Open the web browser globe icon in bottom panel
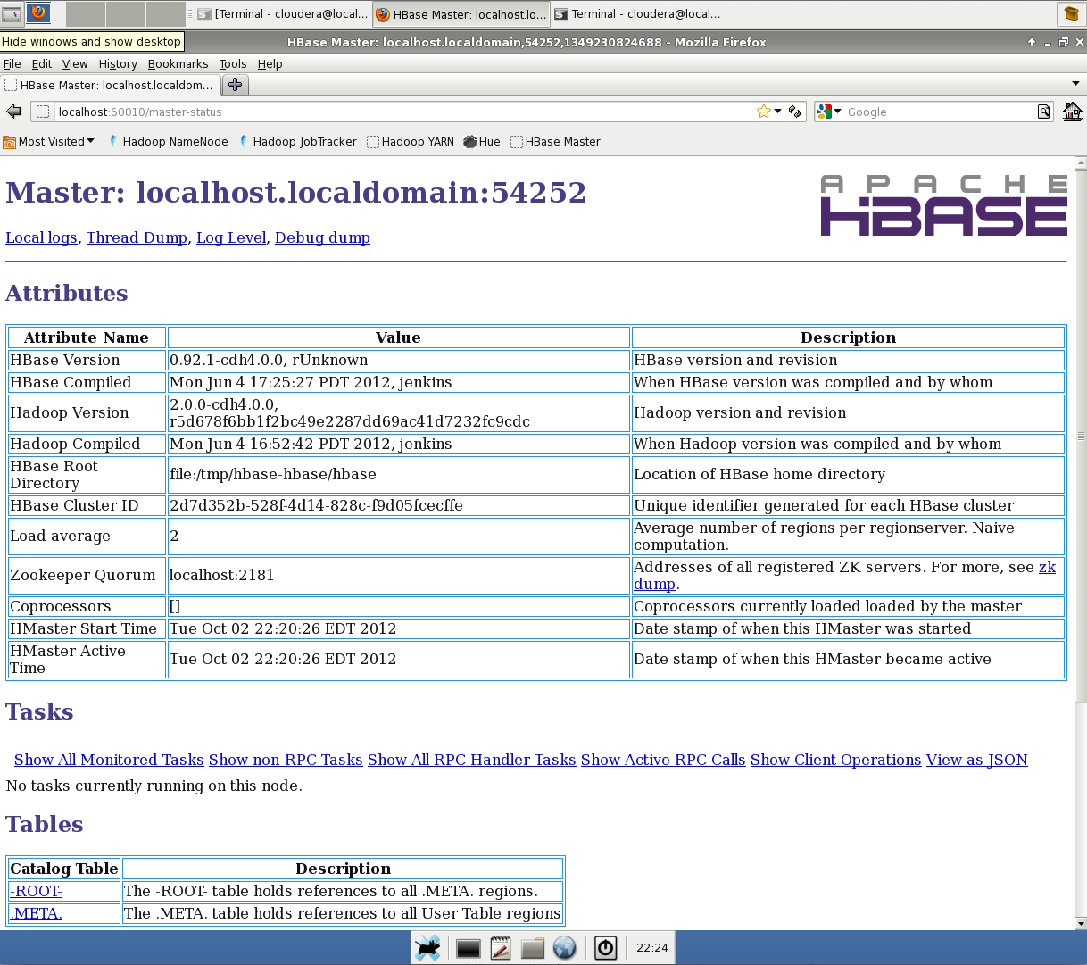This screenshot has height=965, width=1087. (564, 948)
